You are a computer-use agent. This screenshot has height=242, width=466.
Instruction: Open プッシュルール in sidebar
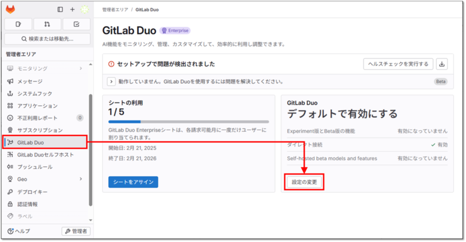click(45, 167)
